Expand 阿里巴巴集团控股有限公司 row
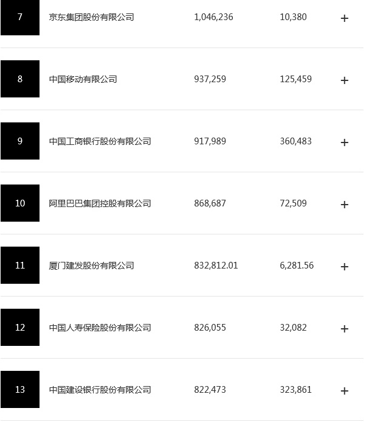 click(x=344, y=205)
